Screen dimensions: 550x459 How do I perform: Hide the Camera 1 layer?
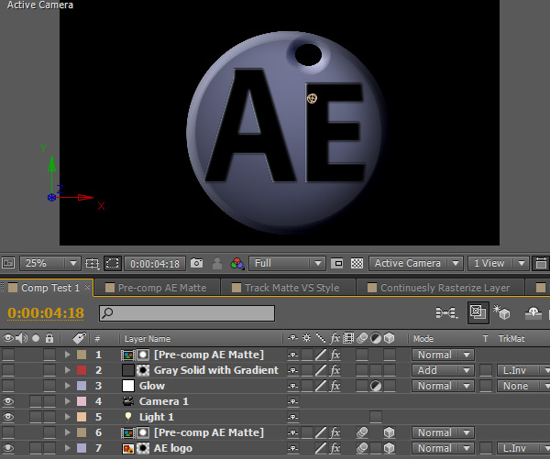tap(9, 402)
